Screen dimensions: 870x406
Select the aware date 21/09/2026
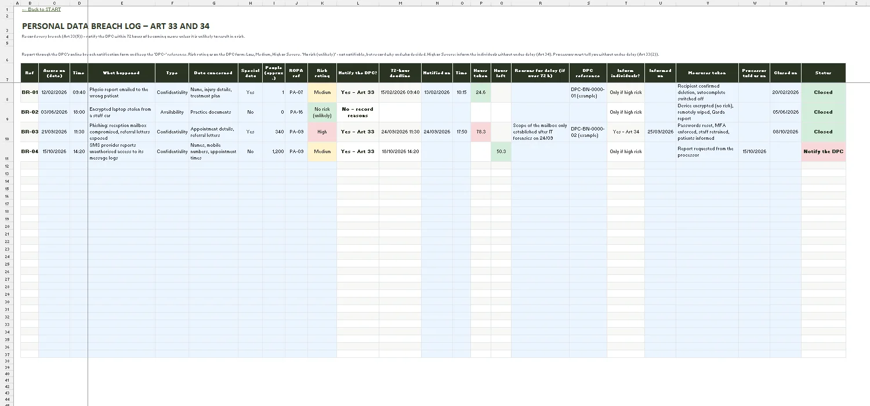tap(55, 132)
